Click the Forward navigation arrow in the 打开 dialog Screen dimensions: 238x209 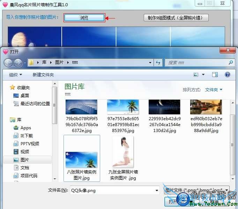(x=18, y=63)
